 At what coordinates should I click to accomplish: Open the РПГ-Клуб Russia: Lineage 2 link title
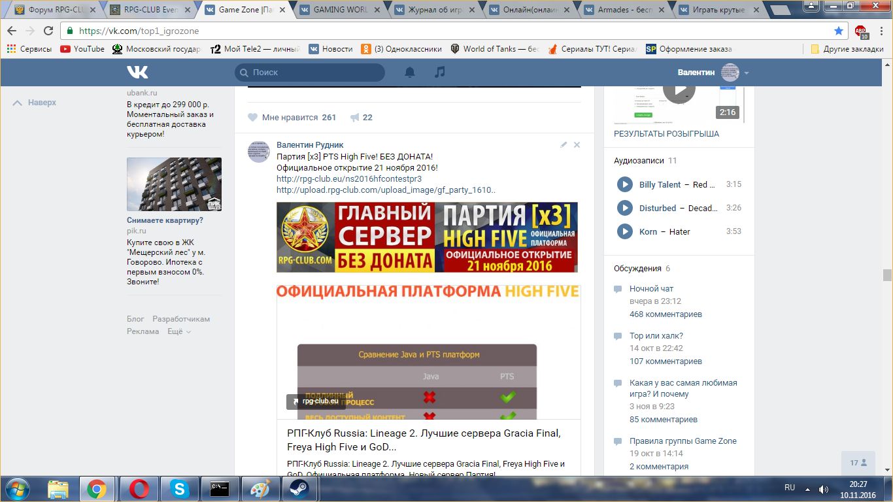click(424, 440)
